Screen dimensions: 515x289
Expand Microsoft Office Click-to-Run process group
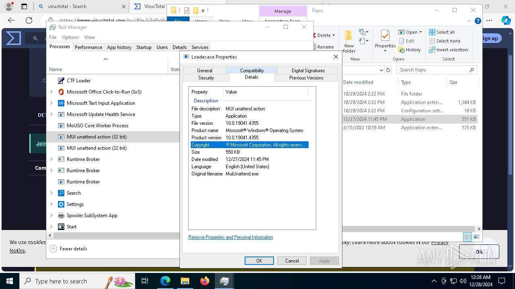click(51, 92)
